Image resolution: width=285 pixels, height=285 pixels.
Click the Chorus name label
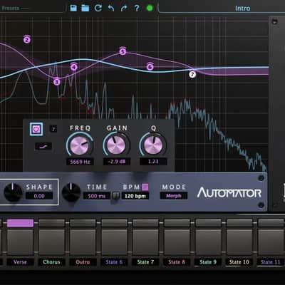pyautogui.click(x=51, y=262)
